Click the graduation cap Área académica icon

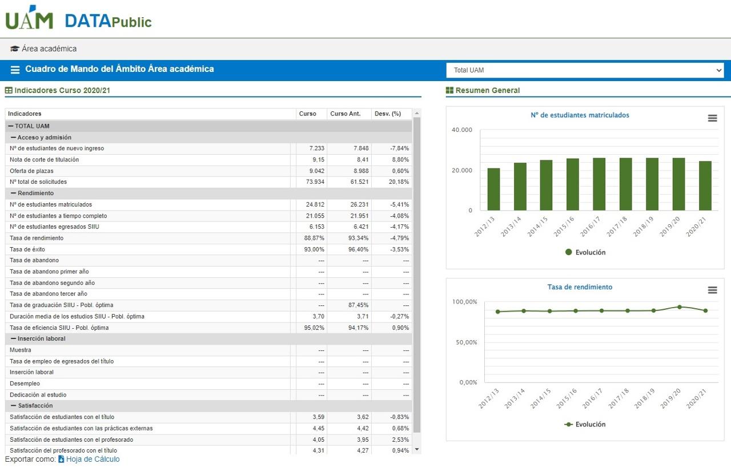pyautogui.click(x=15, y=49)
